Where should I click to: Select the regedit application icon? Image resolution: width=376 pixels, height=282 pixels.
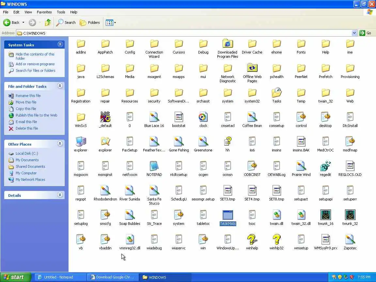[325, 166]
